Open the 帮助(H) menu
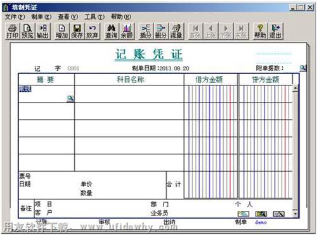The image size is (317, 235). click(x=121, y=16)
